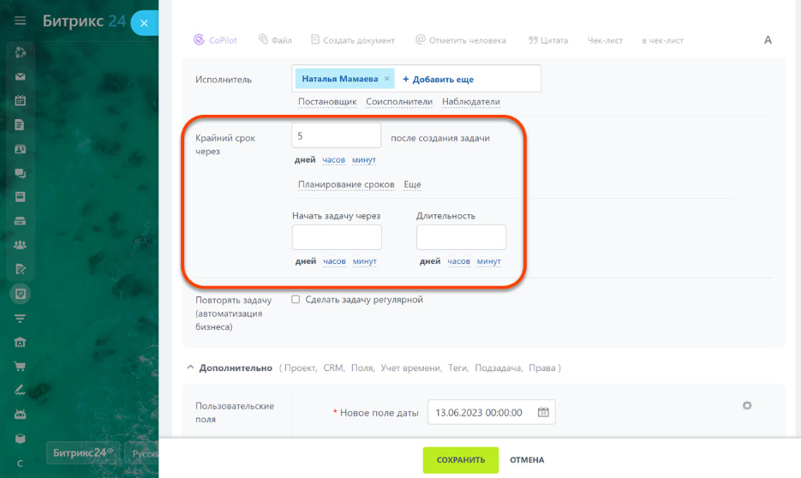Set Длительность unit to минут
The width and height of the screenshot is (801, 478).
pyautogui.click(x=488, y=261)
